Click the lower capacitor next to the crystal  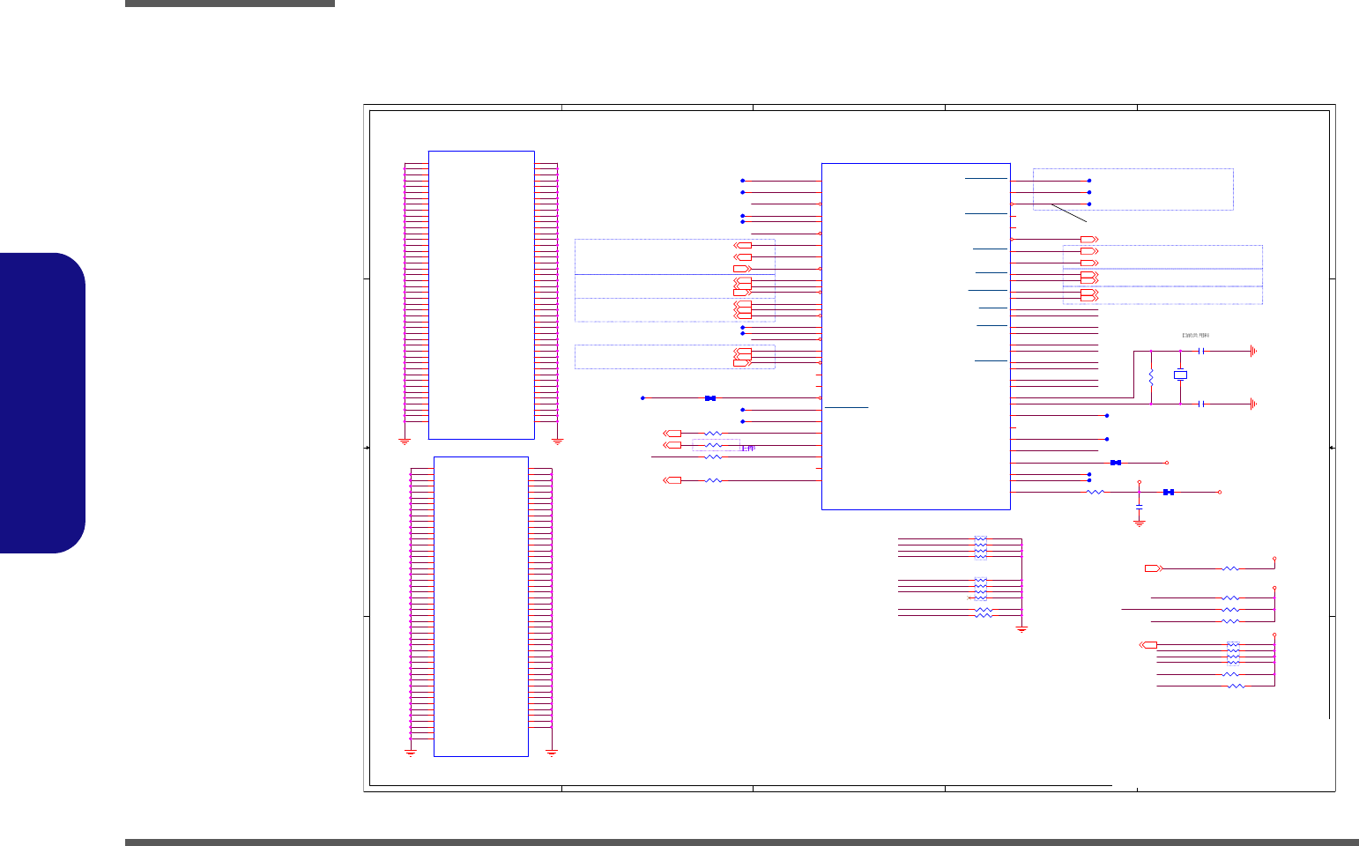pos(1201,404)
